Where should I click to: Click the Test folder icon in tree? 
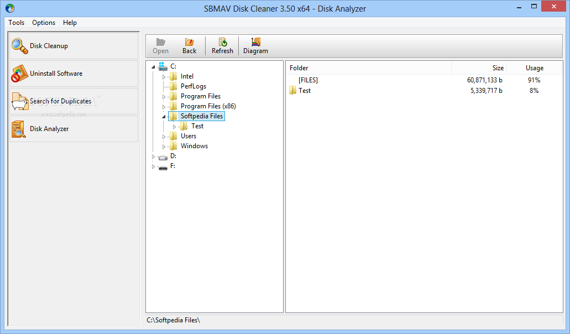[x=184, y=126]
